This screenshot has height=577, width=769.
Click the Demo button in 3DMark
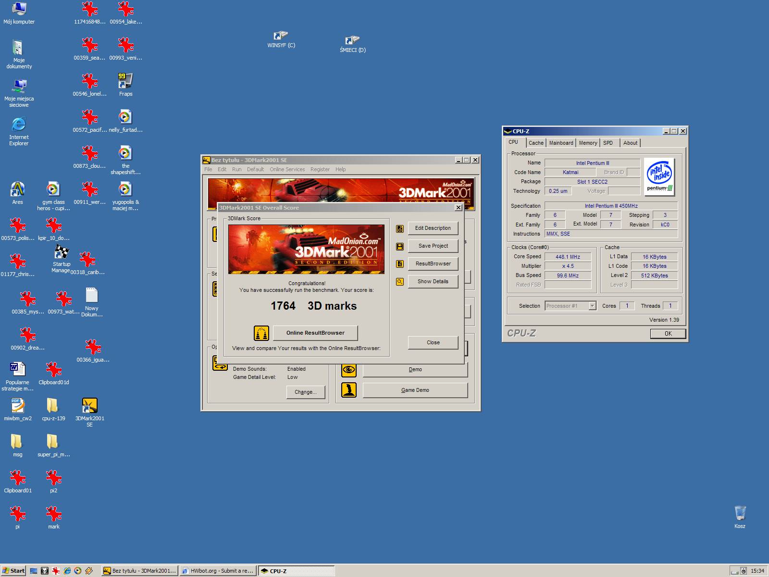(x=415, y=369)
